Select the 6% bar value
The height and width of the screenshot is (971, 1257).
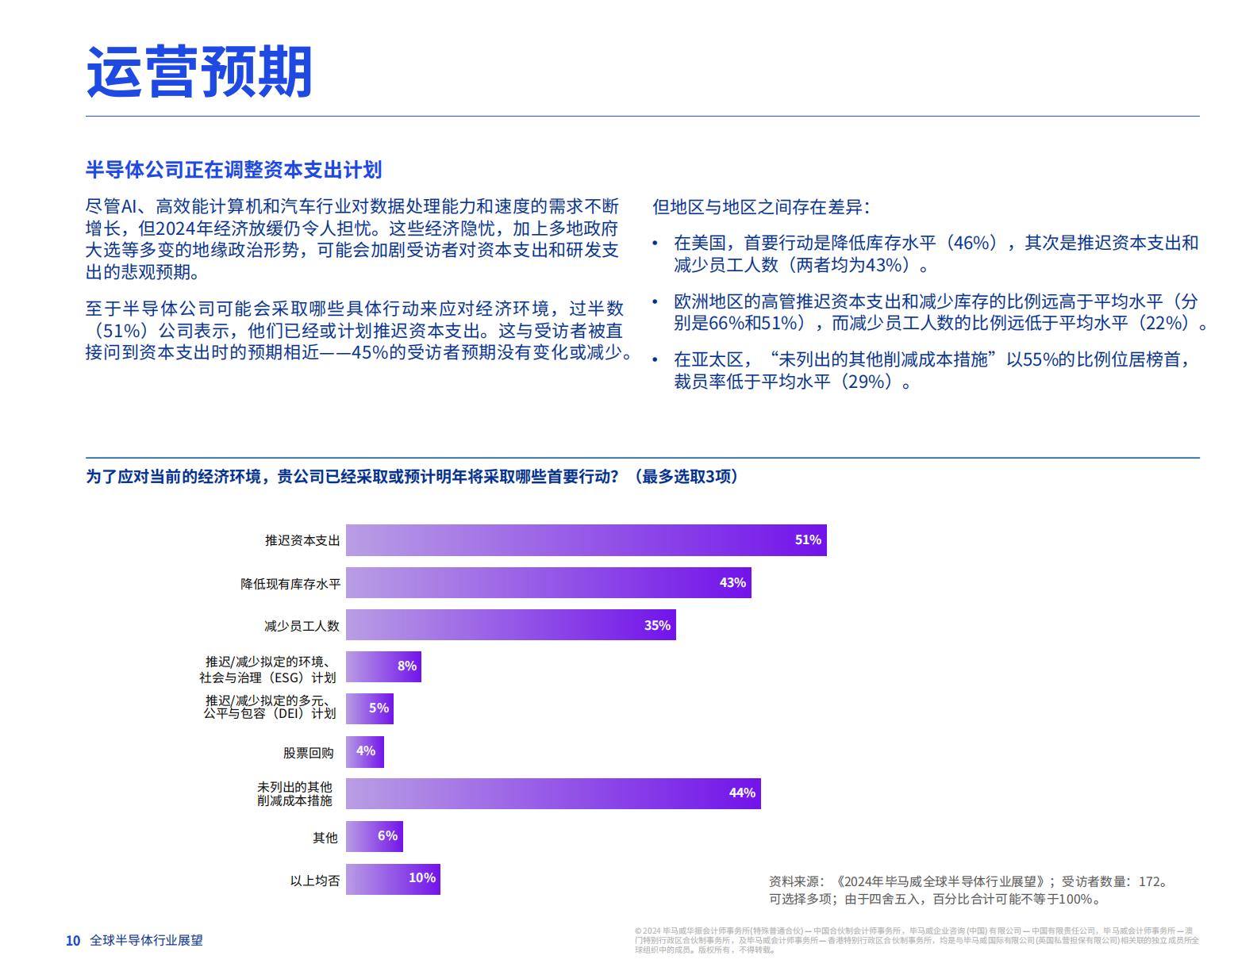coord(388,836)
